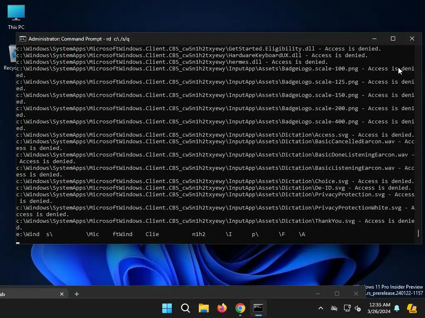Viewport: 425px width, 318px height.
Task: Open Google Chrome from the taskbar
Action: (240, 308)
